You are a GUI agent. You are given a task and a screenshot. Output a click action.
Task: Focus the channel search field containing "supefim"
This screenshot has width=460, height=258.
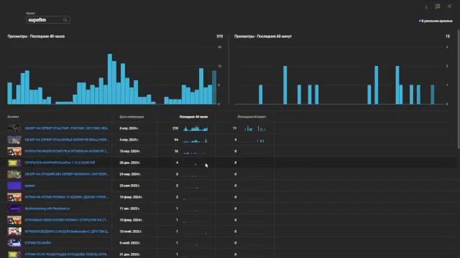pos(48,20)
